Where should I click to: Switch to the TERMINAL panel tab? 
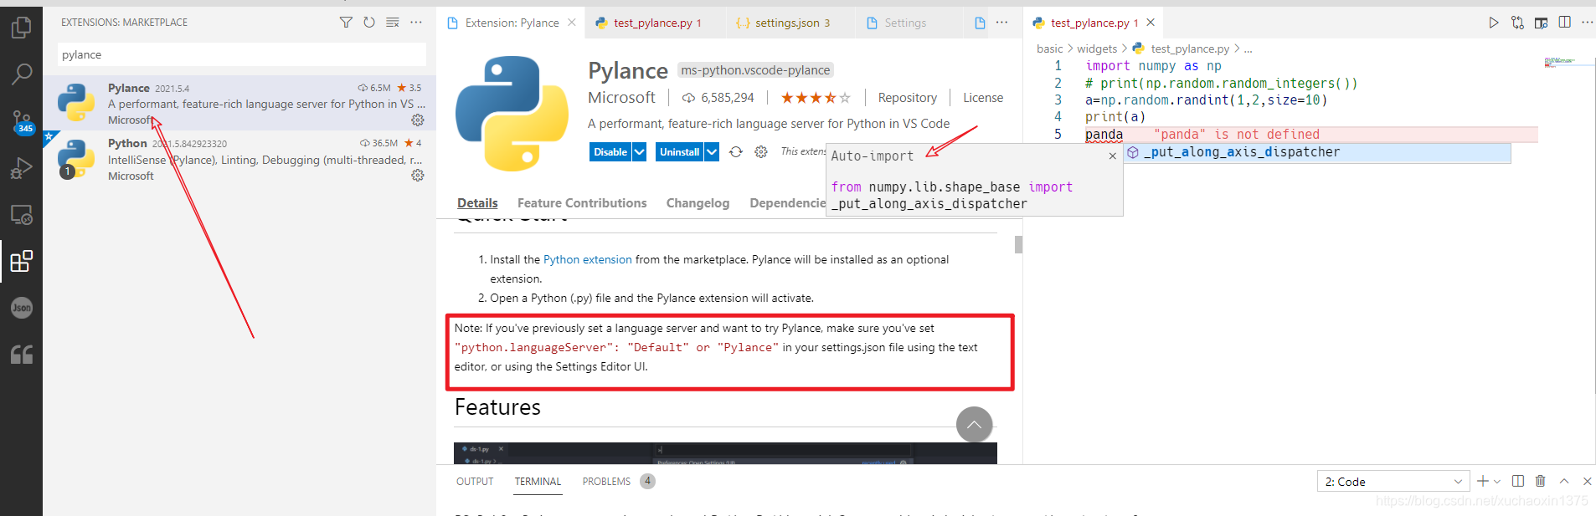538,482
